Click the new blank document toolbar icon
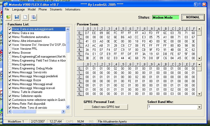Screen dimensions: 210x126 click(x=25, y=17)
